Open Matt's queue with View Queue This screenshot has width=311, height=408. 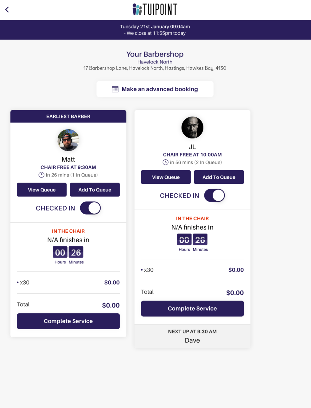[x=42, y=190]
